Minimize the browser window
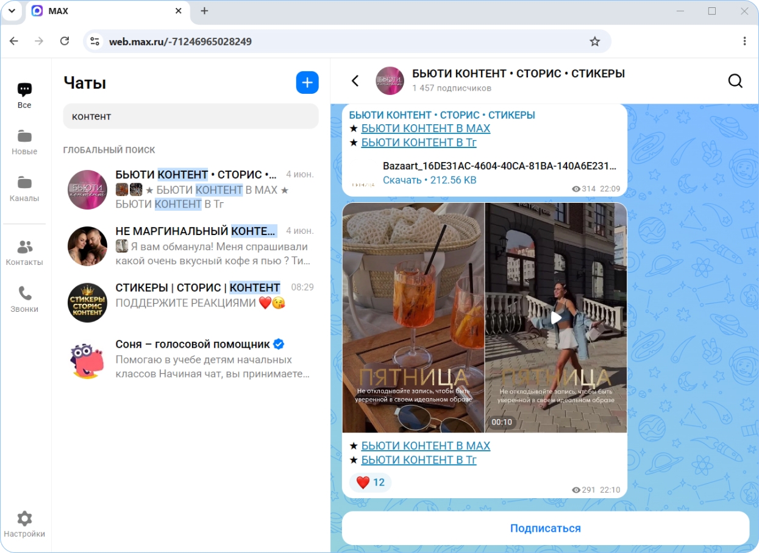 click(x=681, y=11)
